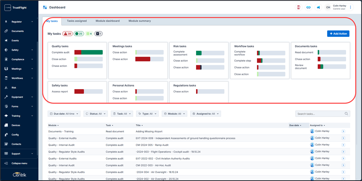Click the Config gear icon in sidebar

[x=6, y=135]
